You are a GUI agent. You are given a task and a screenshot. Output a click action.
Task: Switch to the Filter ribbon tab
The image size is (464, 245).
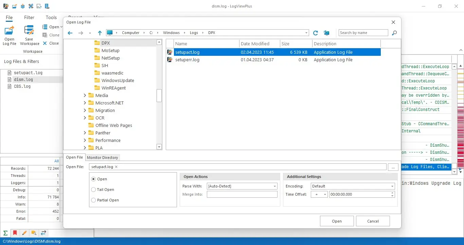[x=29, y=17]
